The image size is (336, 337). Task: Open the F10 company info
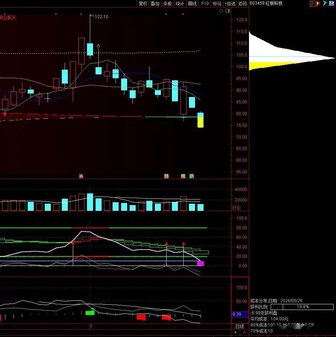pos(205,4)
